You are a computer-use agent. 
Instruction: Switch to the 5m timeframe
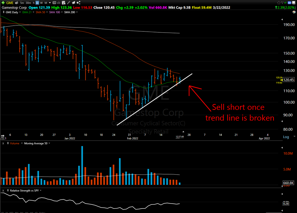point(22,3)
